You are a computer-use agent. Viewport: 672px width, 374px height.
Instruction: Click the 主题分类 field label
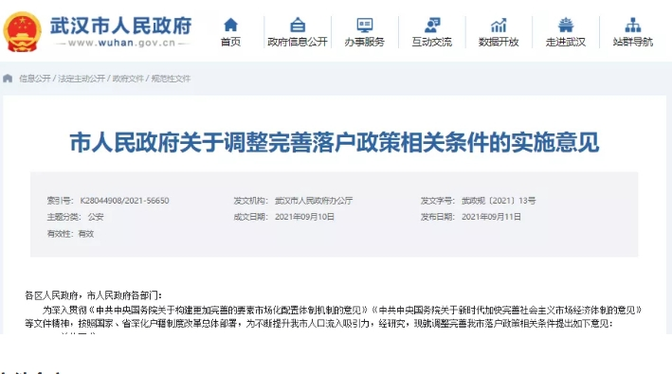tap(64, 217)
